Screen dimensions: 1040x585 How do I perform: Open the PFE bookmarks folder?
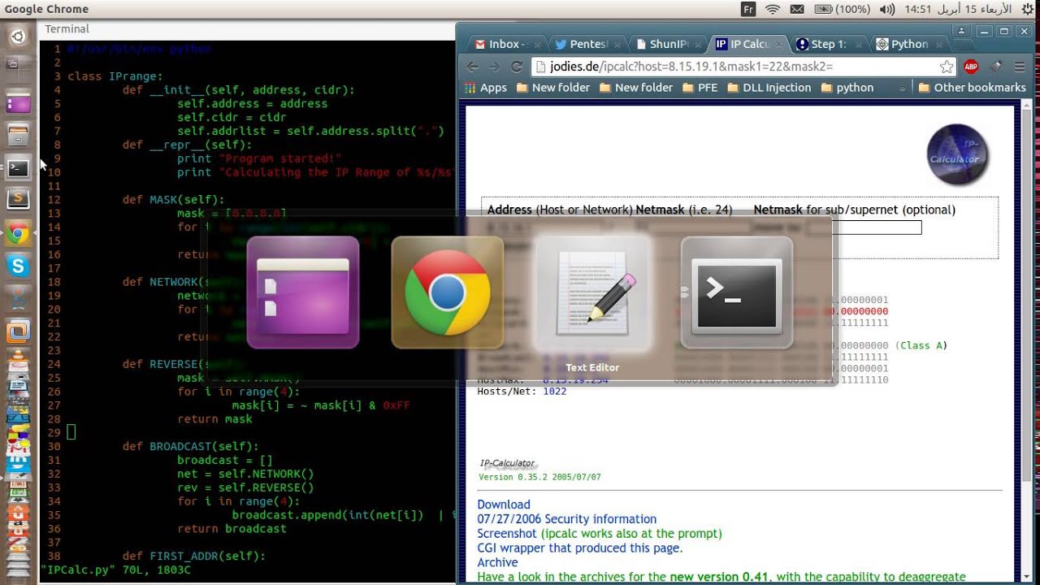click(x=700, y=88)
